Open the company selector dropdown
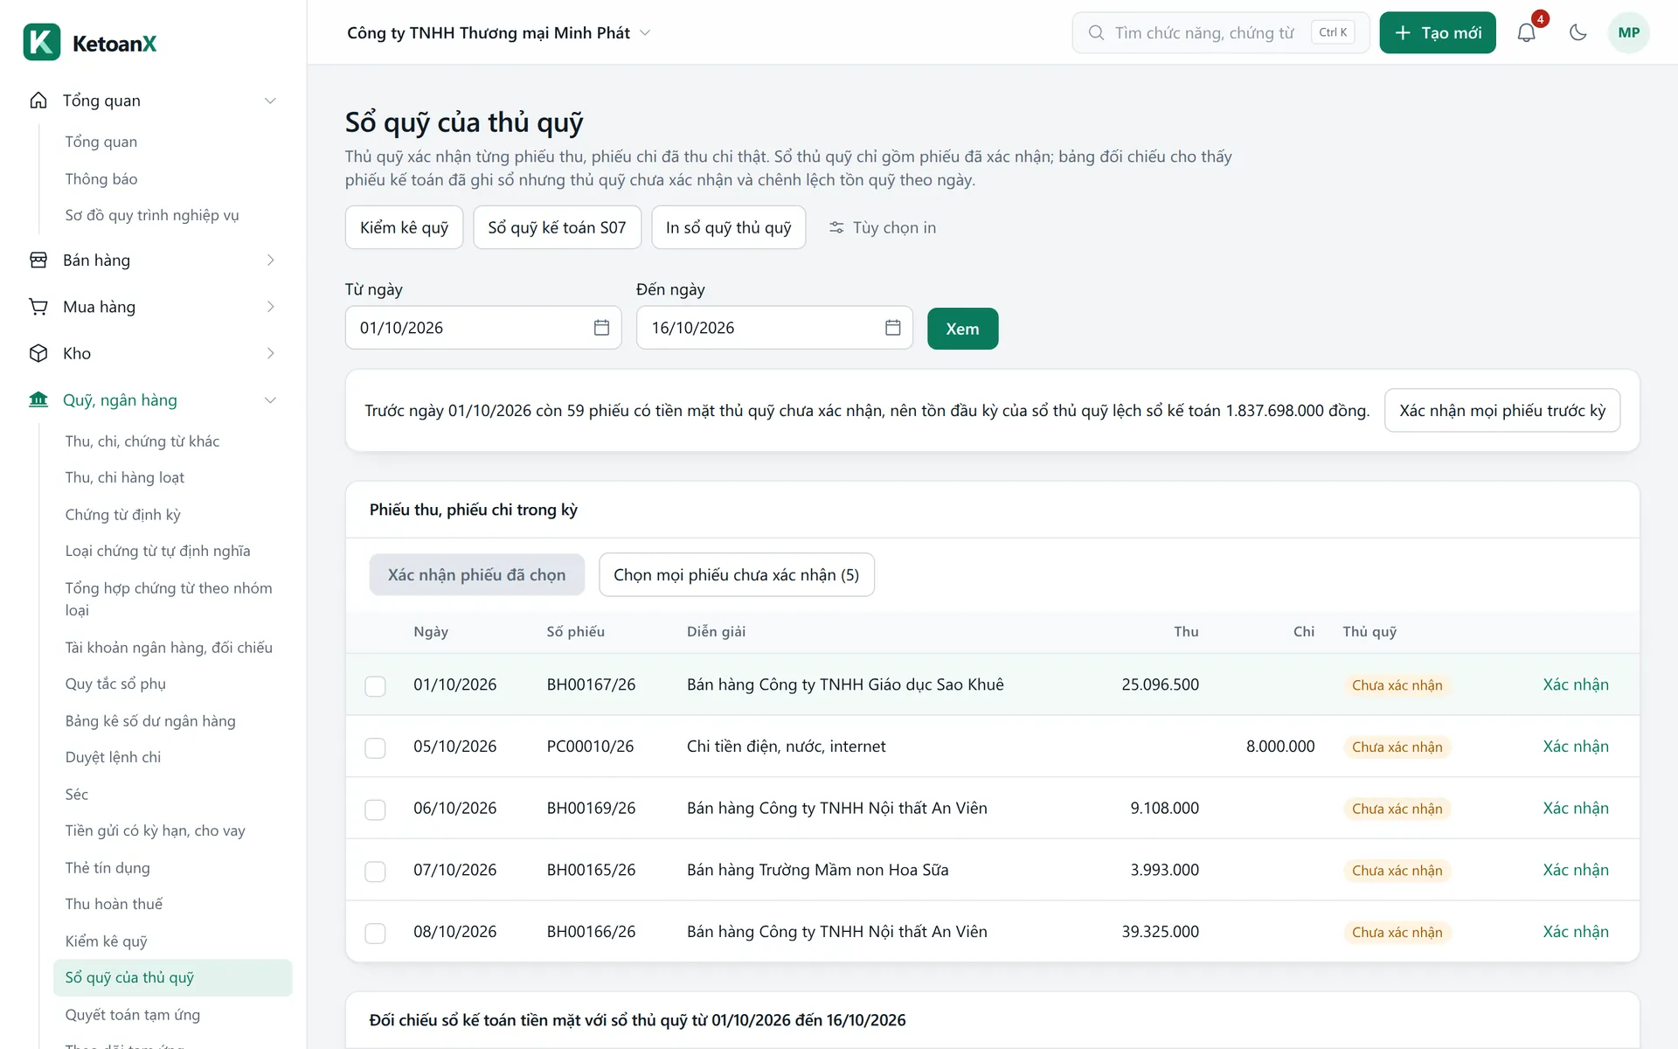Screen dimensions: 1678x1049 (499, 33)
